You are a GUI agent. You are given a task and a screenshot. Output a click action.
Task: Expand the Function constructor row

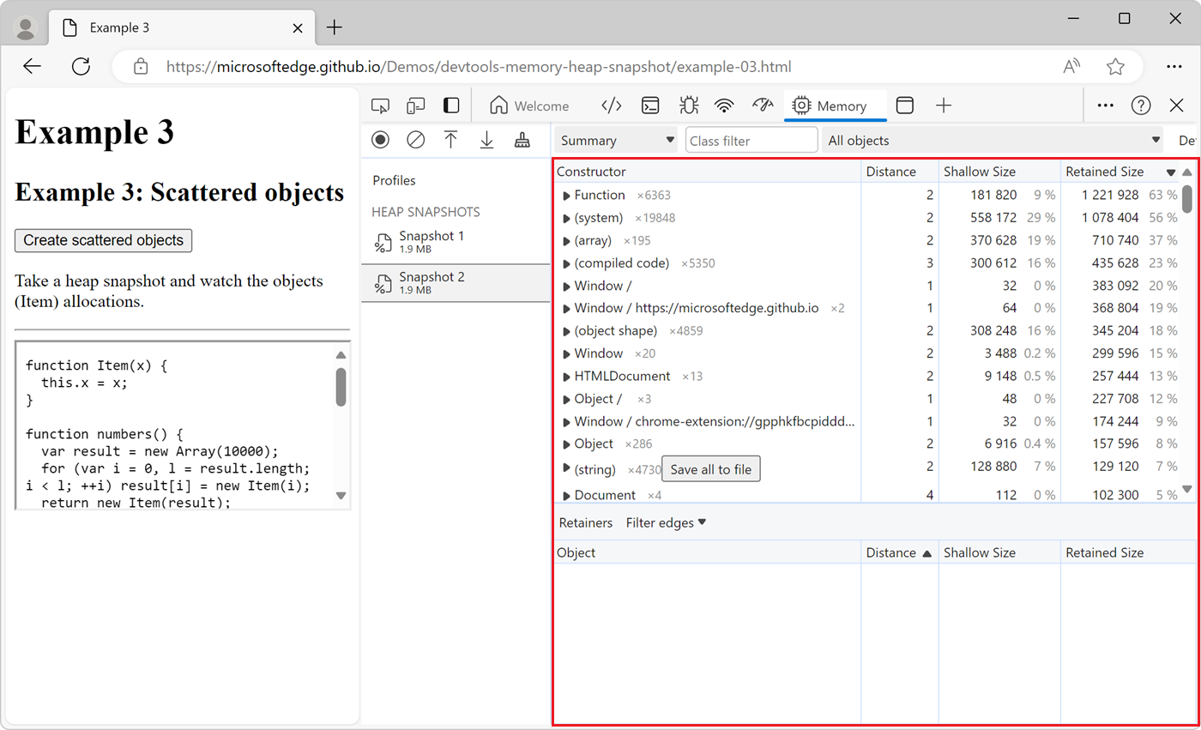pos(565,195)
